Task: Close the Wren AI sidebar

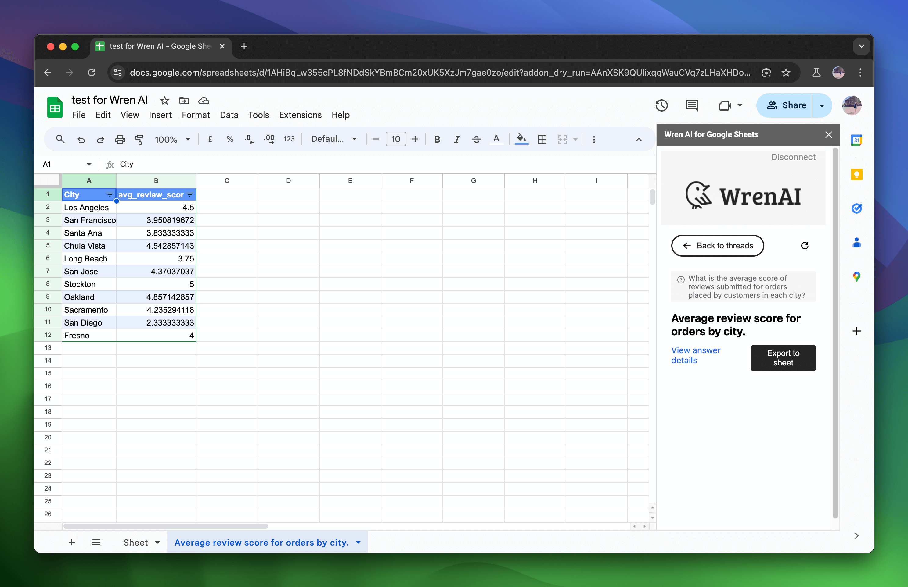Action: [828, 134]
